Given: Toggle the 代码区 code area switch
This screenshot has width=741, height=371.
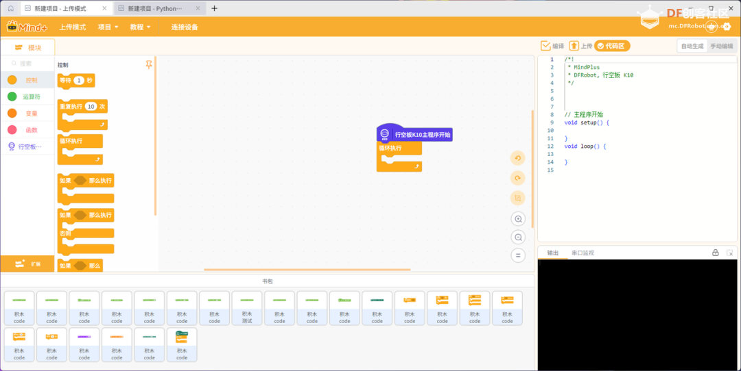Looking at the screenshot, I should [612, 46].
